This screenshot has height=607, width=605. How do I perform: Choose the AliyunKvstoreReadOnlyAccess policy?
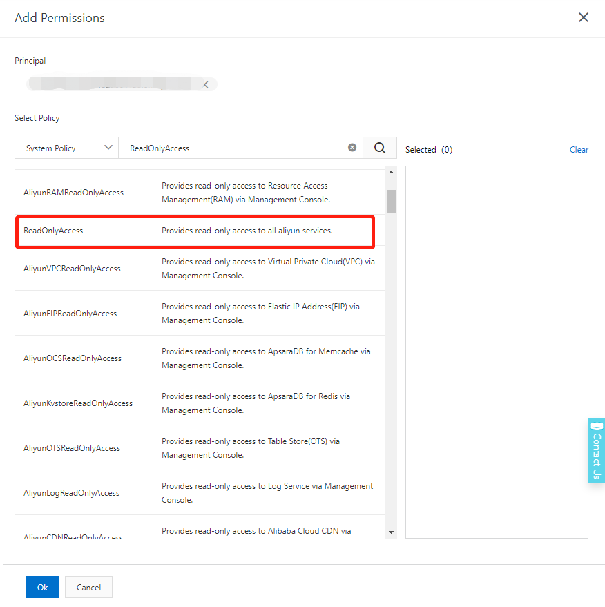(78, 403)
